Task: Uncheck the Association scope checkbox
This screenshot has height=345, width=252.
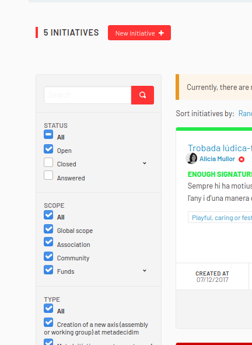Action: (48, 242)
